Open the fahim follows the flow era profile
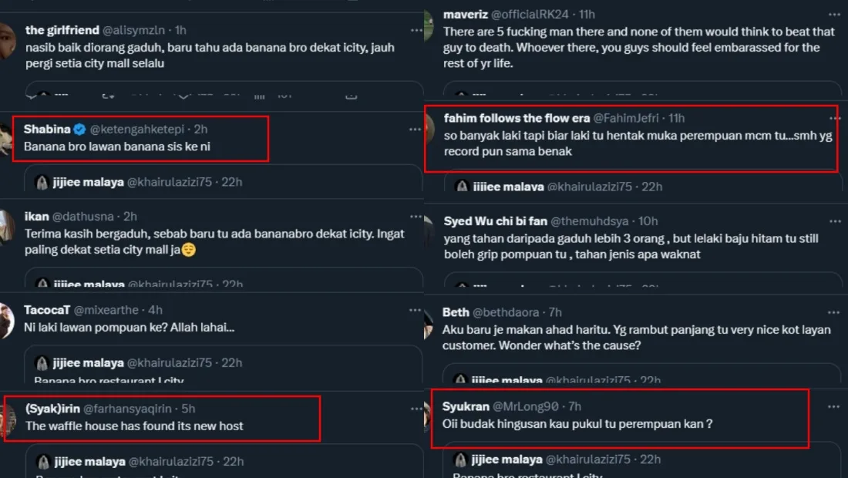 [517, 118]
